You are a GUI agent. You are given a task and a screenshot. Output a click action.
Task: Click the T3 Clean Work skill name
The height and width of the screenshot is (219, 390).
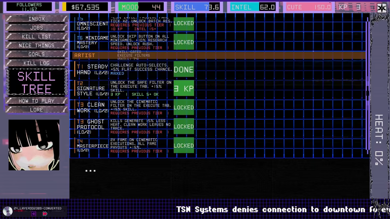pos(92,108)
